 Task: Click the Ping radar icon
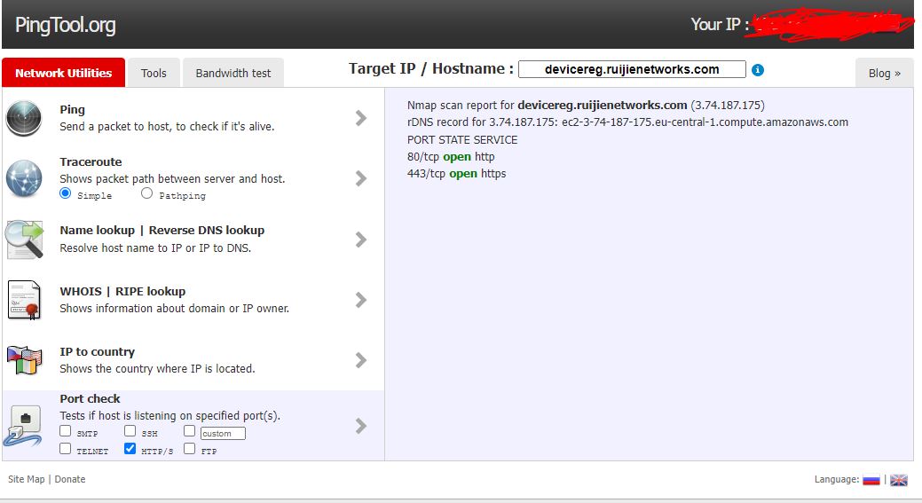click(24, 118)
